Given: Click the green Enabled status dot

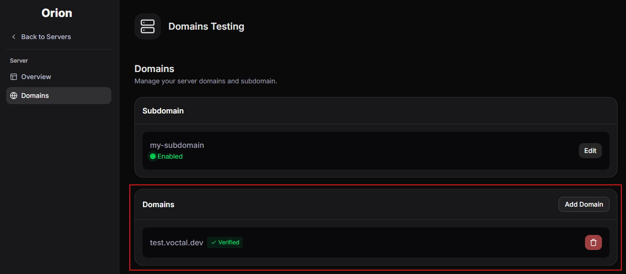Looking at the screenshot, I should [x=153, y=156].
